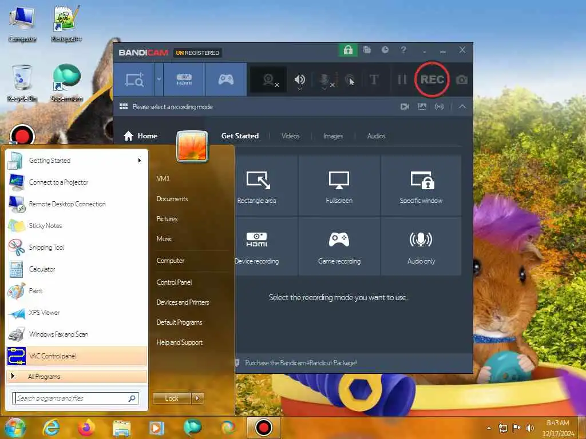Toggle speaker sound recording icon

coord(300,80)
